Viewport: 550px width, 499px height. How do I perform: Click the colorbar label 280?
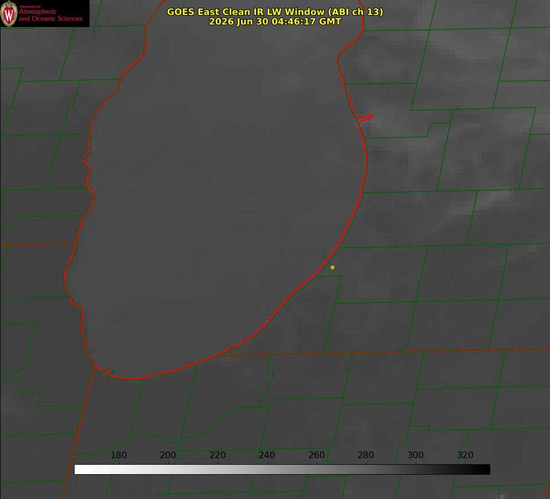coord(366,455)
